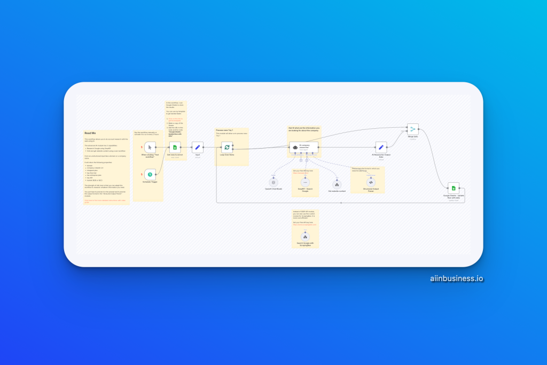Open the 'Get rows to enrich' Sheets node

175,147
